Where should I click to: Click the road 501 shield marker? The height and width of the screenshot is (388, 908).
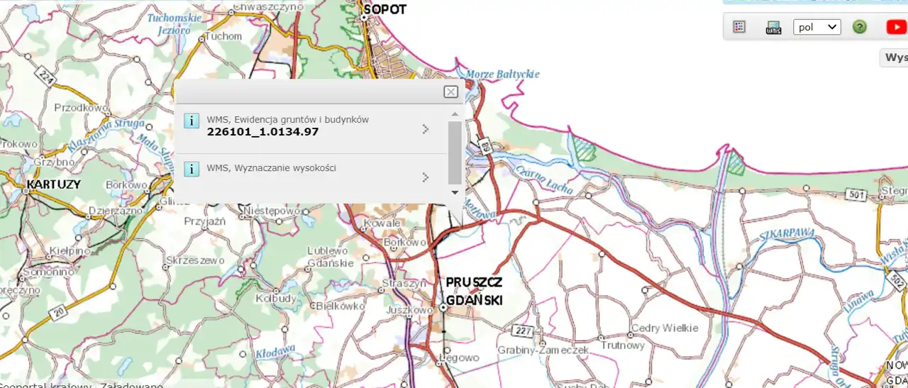click(857, 194)
